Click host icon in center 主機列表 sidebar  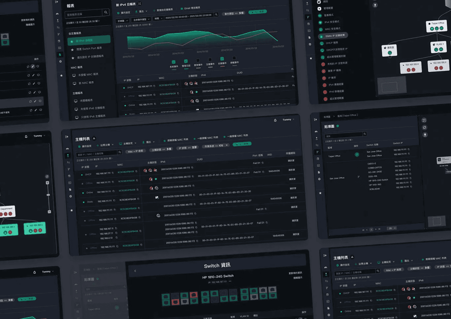(x=68, y=156)
